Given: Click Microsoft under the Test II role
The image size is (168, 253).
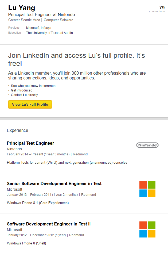Looking at the screenshot, I should point(15,230).
